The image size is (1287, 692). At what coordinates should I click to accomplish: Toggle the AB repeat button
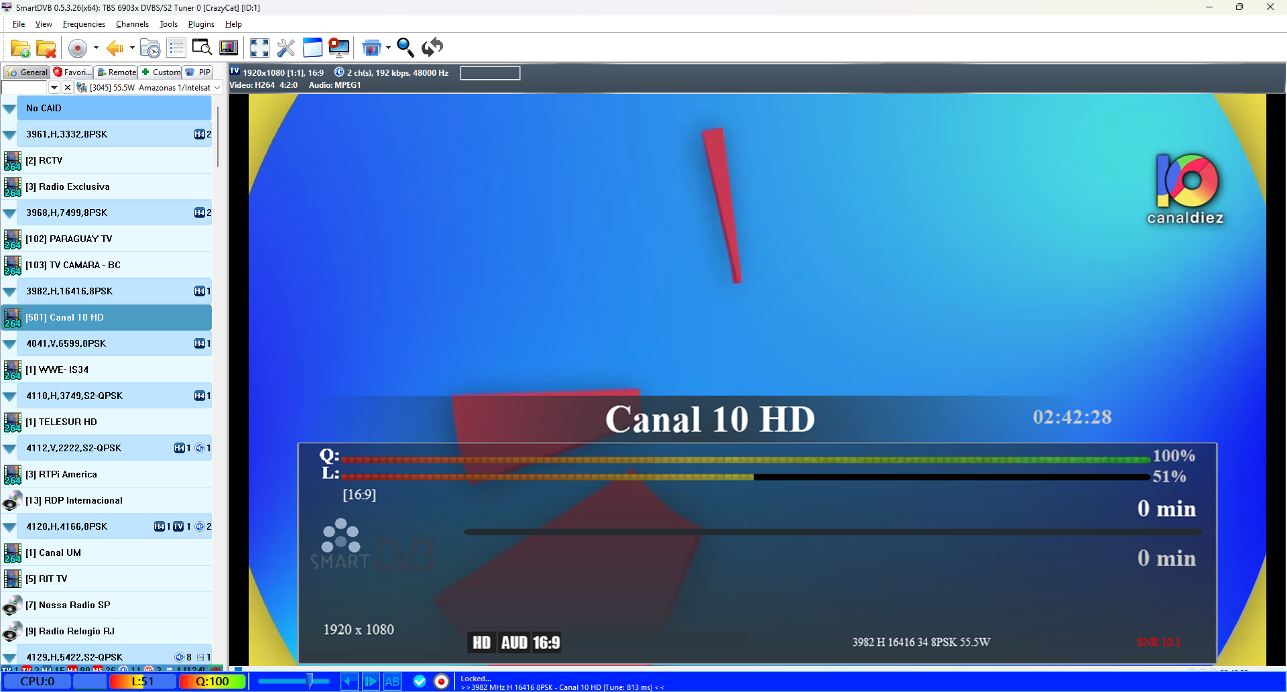click(392, 682)
